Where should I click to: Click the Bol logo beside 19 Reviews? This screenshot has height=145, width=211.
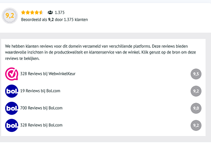[x=12, y=91]
